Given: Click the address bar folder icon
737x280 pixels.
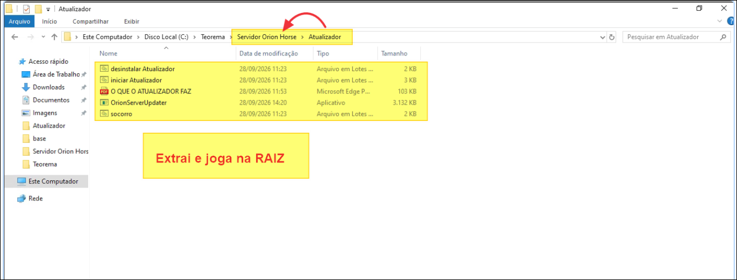Looking at the screenshot, I should coord(67,37).
